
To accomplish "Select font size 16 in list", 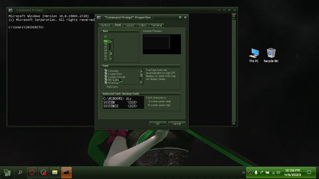I will 106,41.
